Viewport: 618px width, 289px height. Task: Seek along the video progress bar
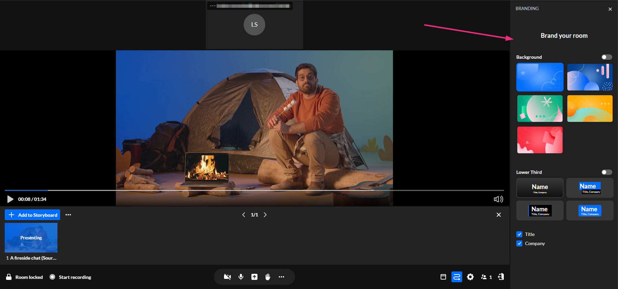254,190
